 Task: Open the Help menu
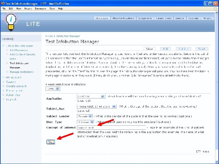(60, 9)
